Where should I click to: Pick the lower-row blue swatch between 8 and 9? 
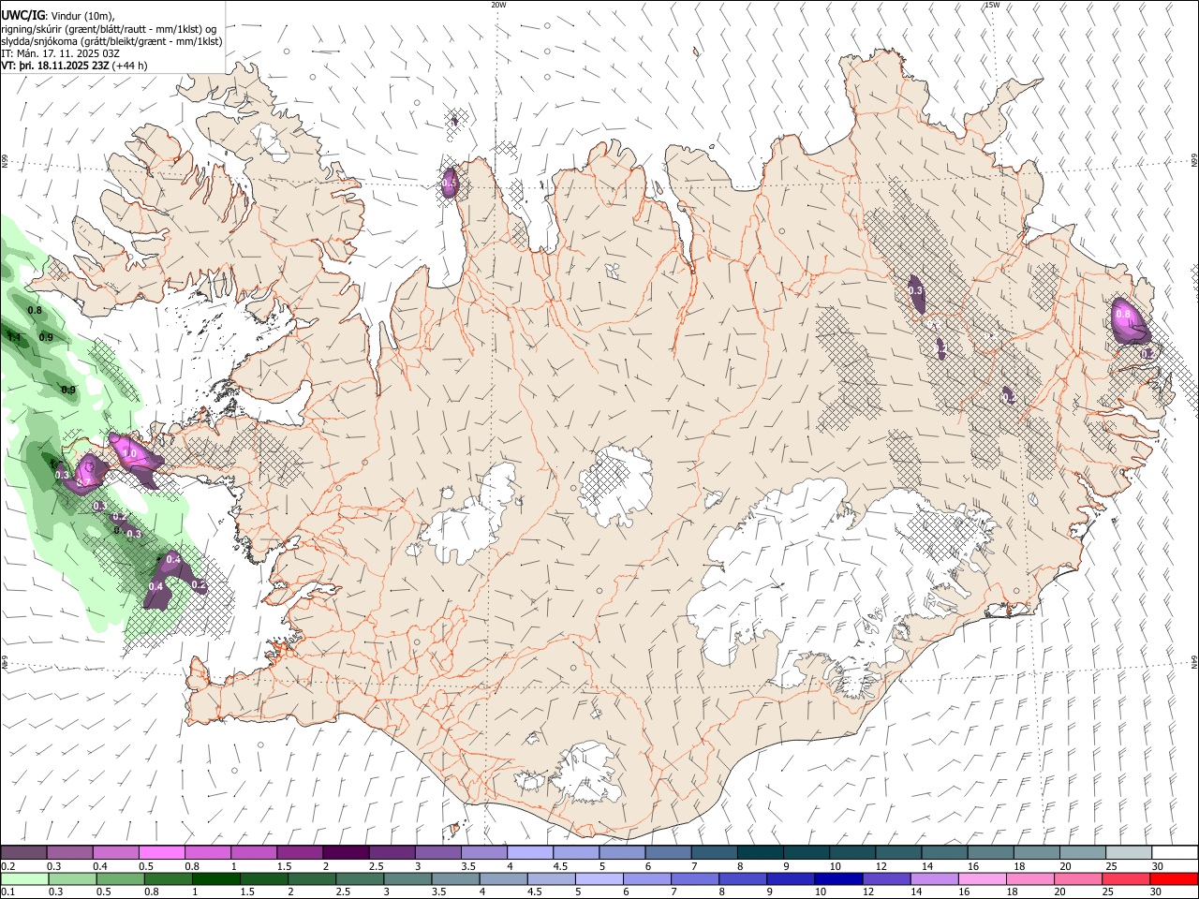745,878
